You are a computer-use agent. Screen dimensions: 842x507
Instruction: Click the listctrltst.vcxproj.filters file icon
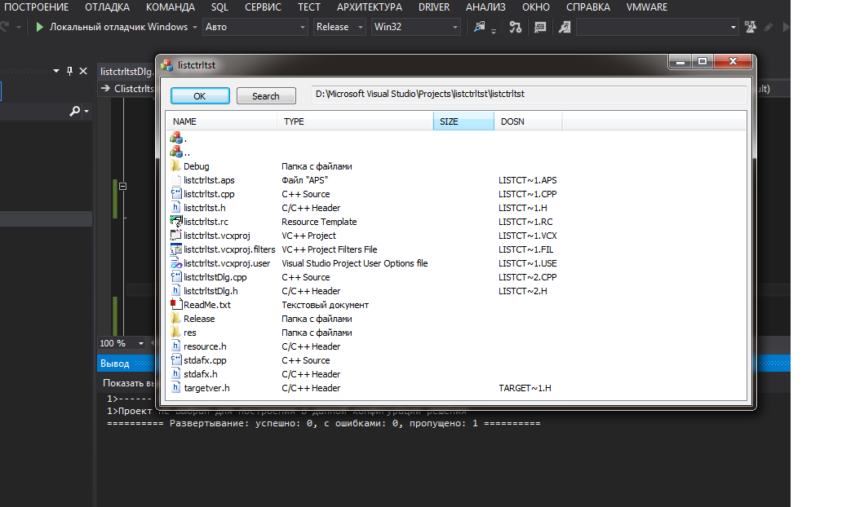click(175, 249)
